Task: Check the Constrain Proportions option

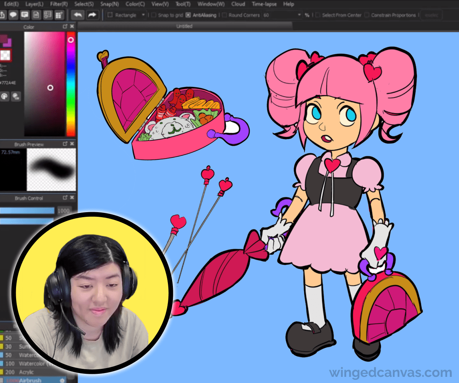Action: [367, 15]
